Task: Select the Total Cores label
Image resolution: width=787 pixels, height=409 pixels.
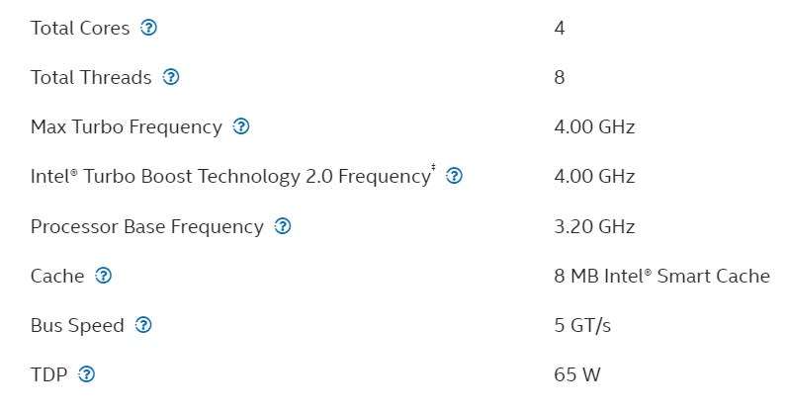Action: (80, 28)
